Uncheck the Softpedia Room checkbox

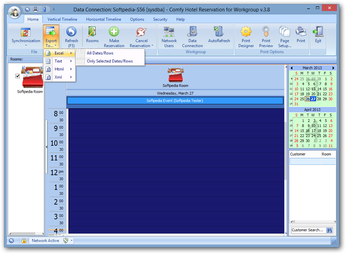[17, 76]
